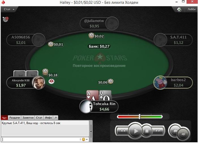Open the Инфо tab
The height and width of the screenshot is (144, 198).
48,118
